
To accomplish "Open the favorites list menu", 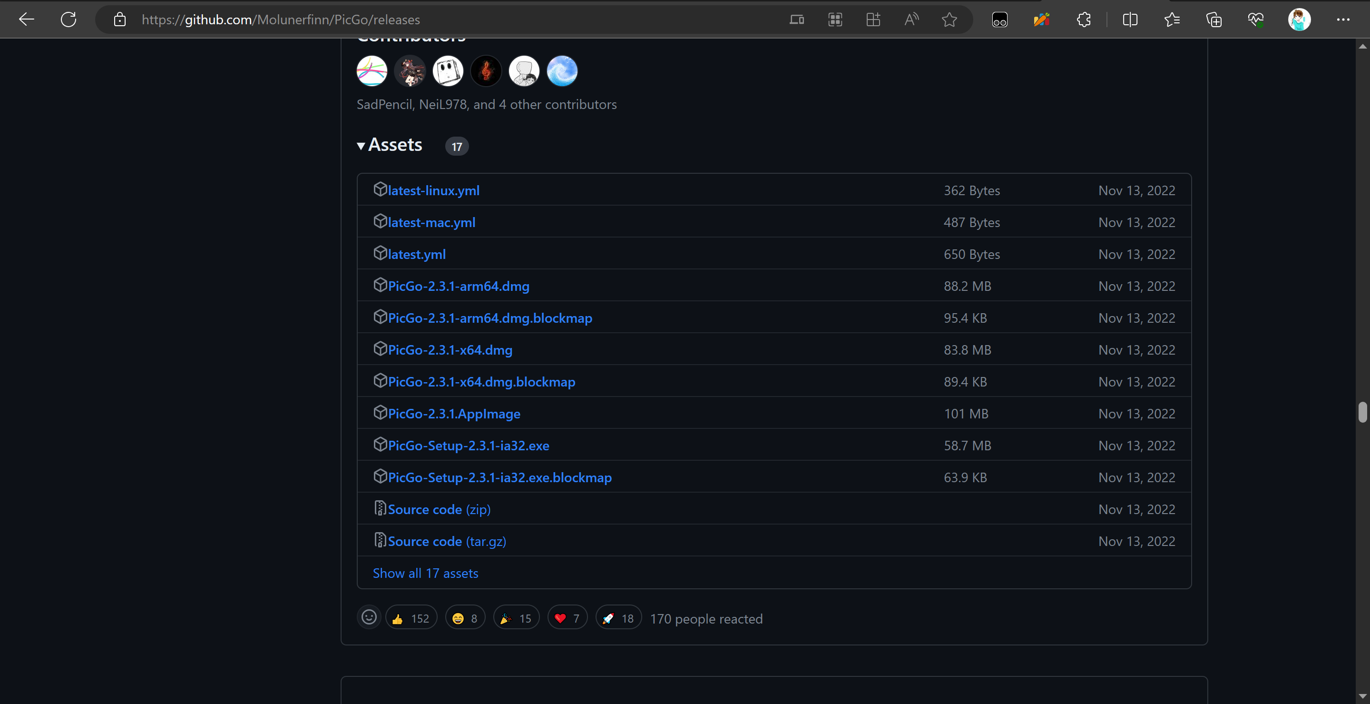I will [1172, 20].
